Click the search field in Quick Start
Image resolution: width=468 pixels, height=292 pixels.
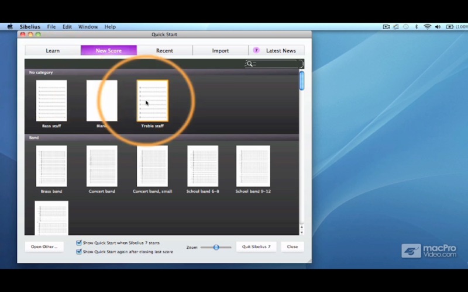point(274,64)
